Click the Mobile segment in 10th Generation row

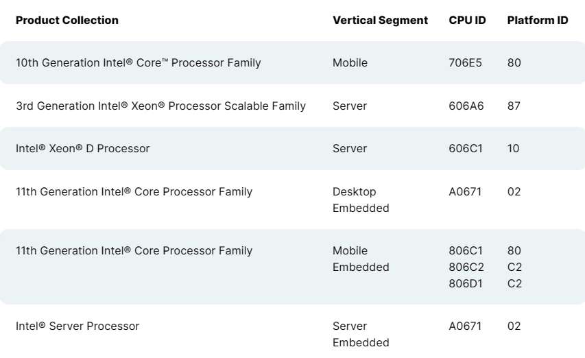350,62
